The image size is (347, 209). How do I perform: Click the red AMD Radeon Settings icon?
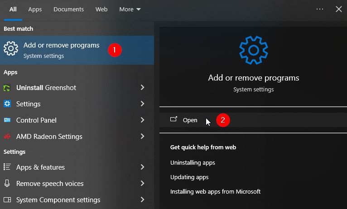(7, 137)
